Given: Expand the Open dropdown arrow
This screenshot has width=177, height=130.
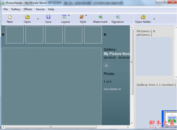Looking at the screenshot, I should pyautogui.click(x=38, y=19).
